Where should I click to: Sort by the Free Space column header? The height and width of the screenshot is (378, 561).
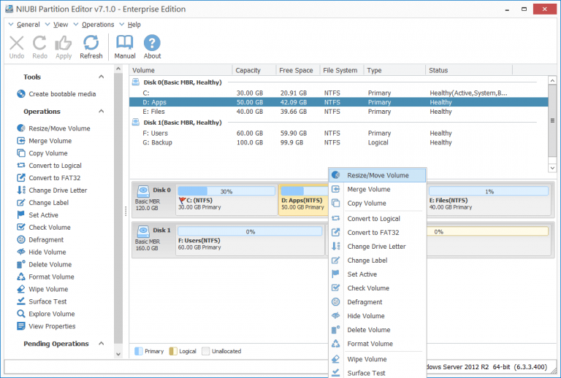298,70
